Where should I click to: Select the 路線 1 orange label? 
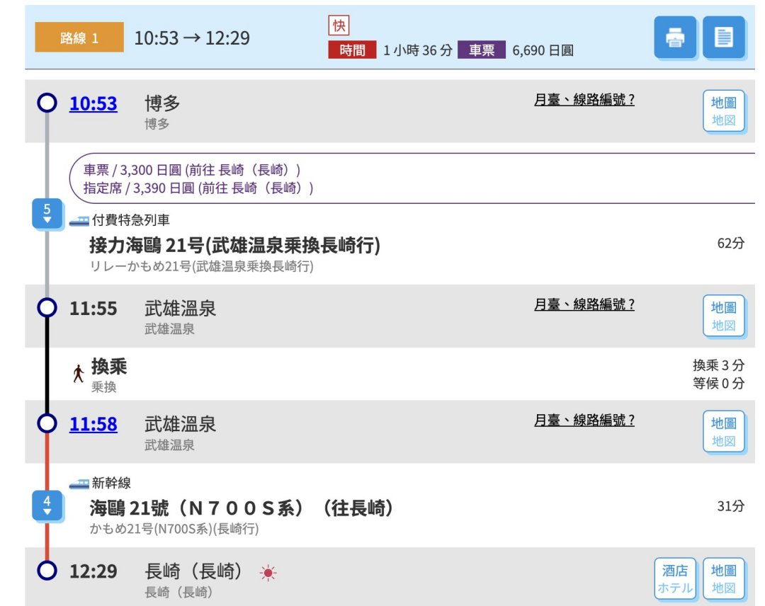click(x=79, y=37)
